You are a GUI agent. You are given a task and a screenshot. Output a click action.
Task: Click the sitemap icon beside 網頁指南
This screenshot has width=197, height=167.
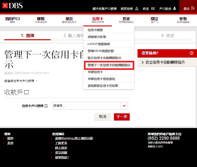tap(137, 9)
